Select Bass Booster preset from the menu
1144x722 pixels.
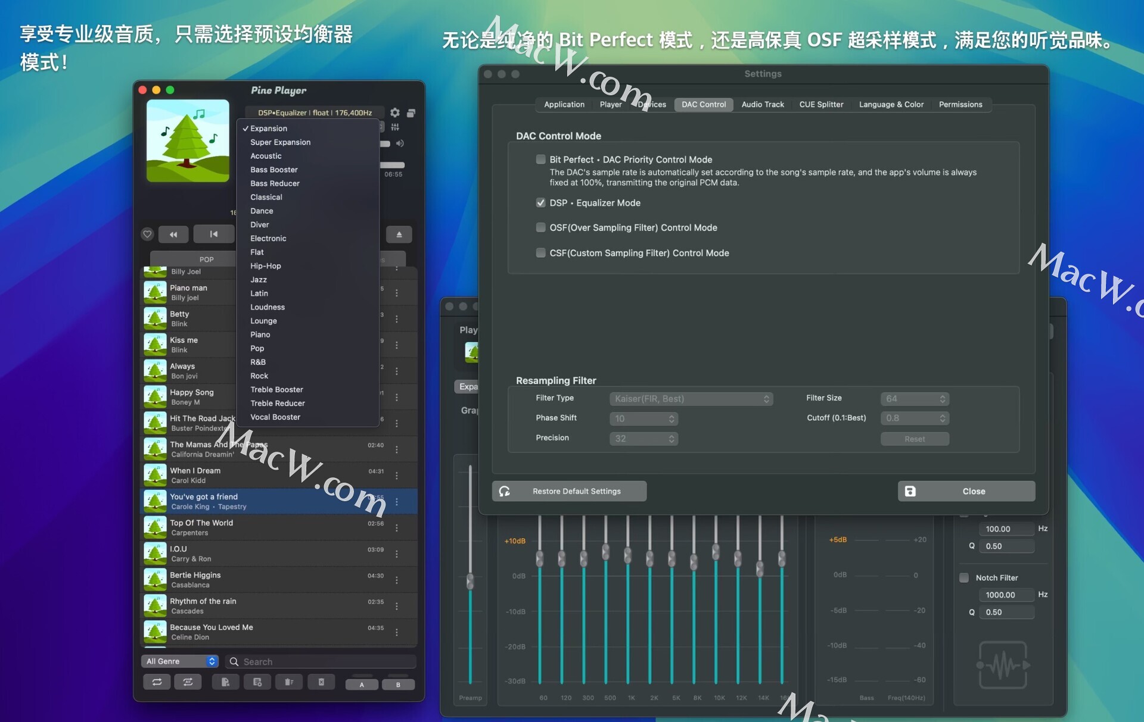coord(273,170)
